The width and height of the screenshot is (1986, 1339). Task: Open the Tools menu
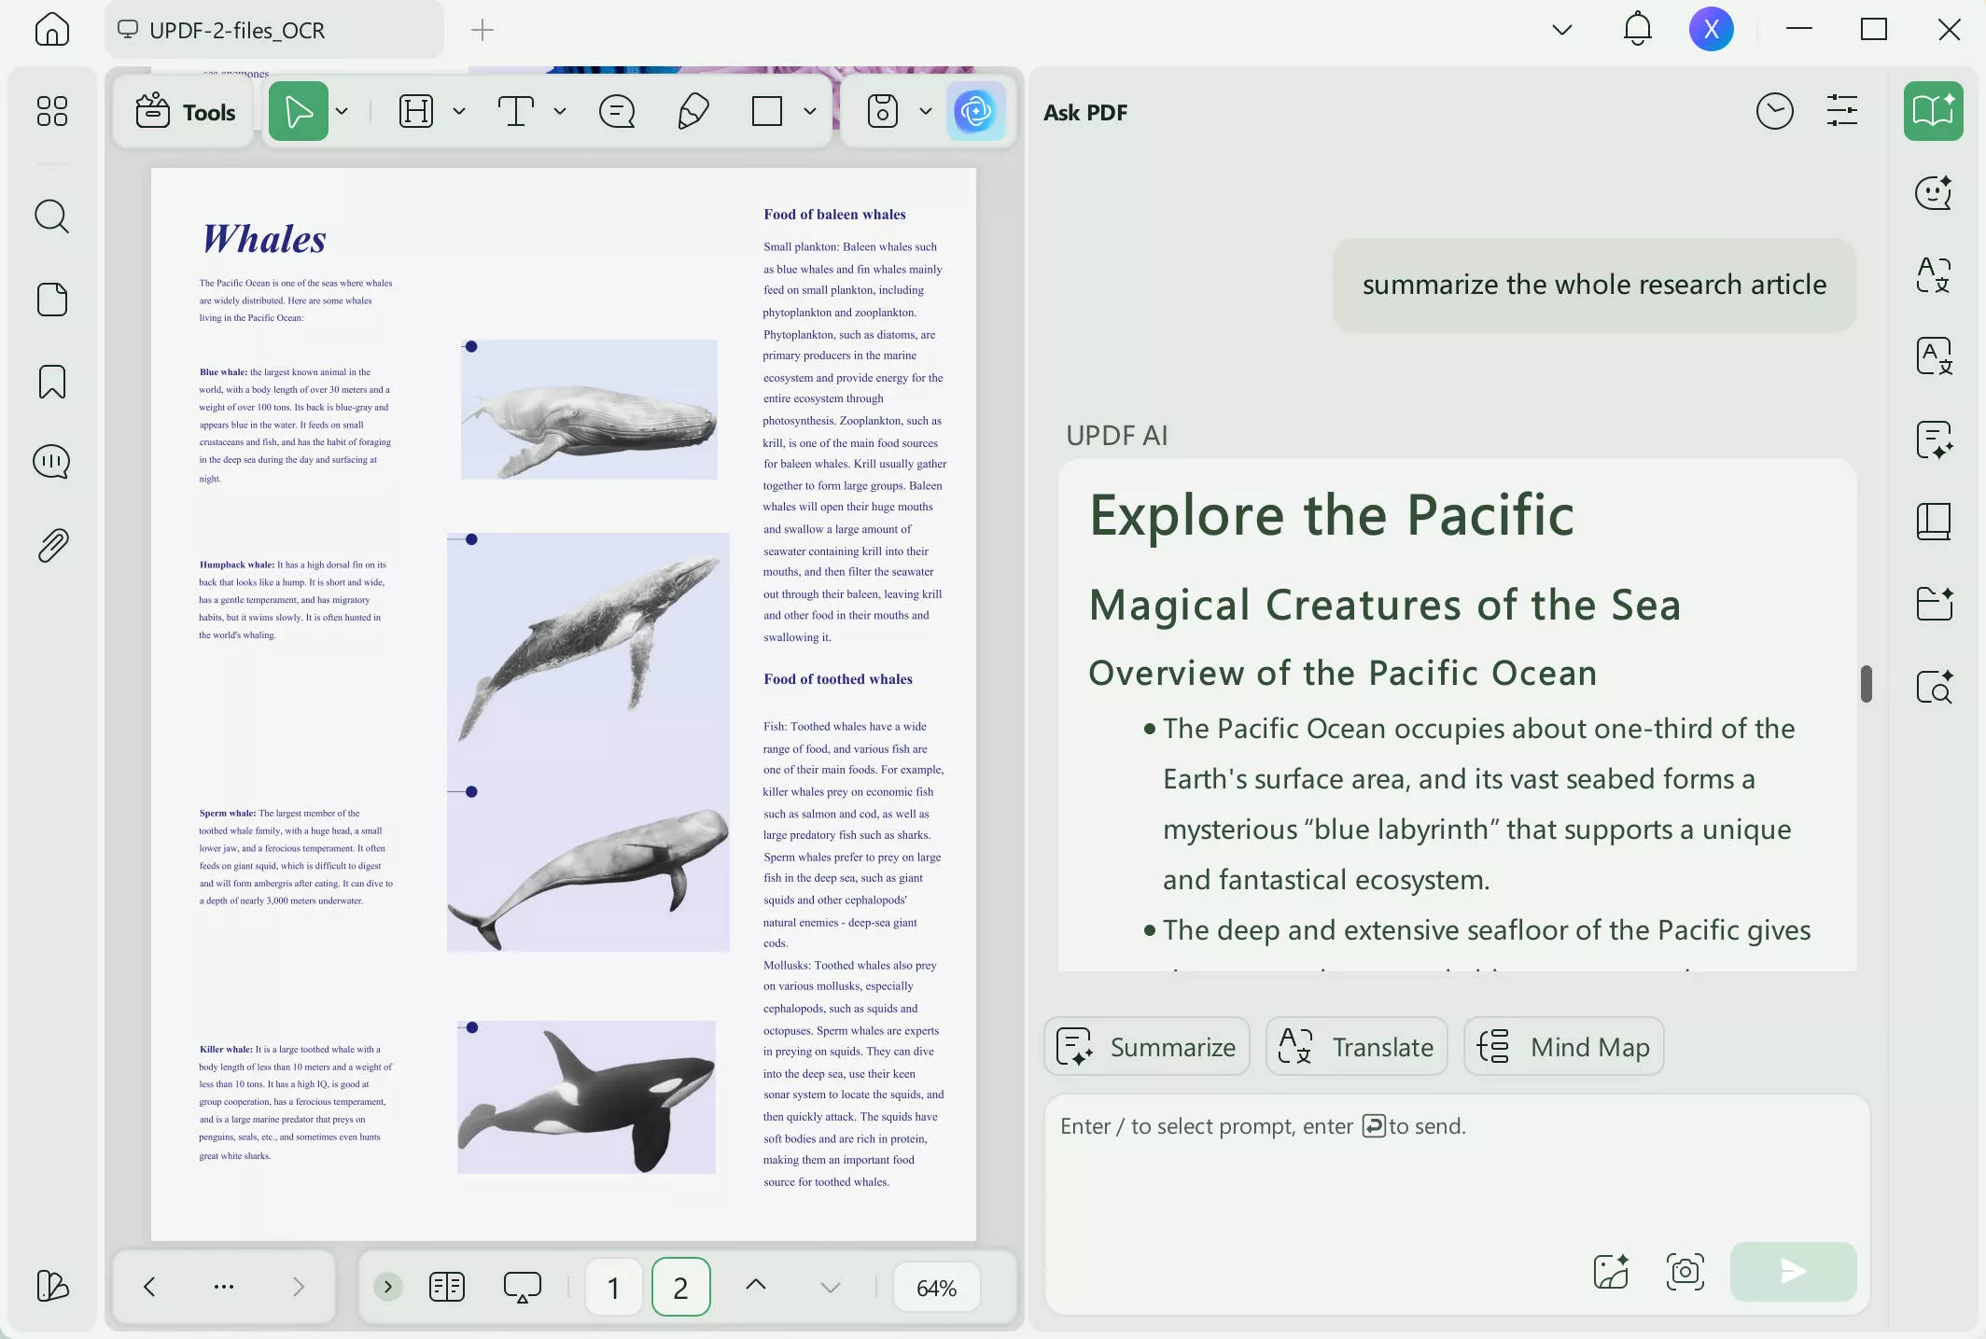point(186,112)
